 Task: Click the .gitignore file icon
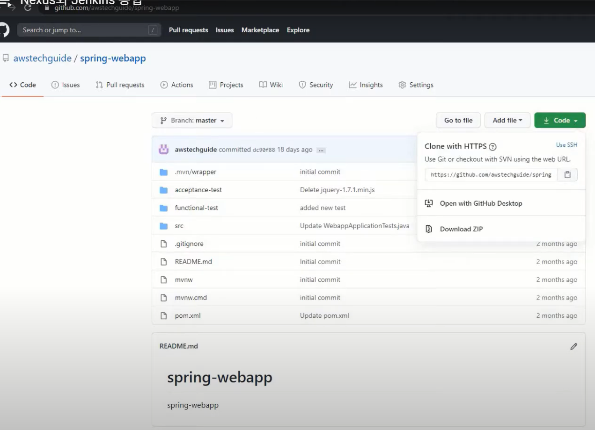163,244
